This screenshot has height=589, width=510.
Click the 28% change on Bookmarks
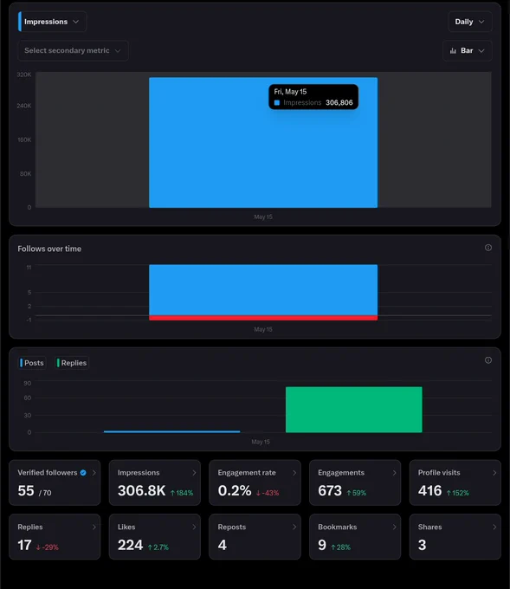(340, 547)
